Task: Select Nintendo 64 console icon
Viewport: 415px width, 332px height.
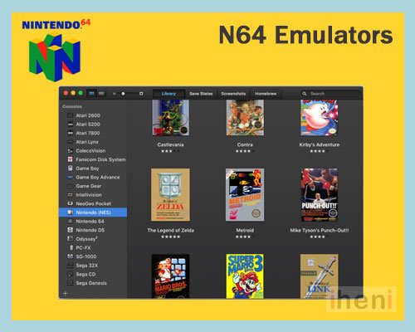Action: click(x=71, y=222)
